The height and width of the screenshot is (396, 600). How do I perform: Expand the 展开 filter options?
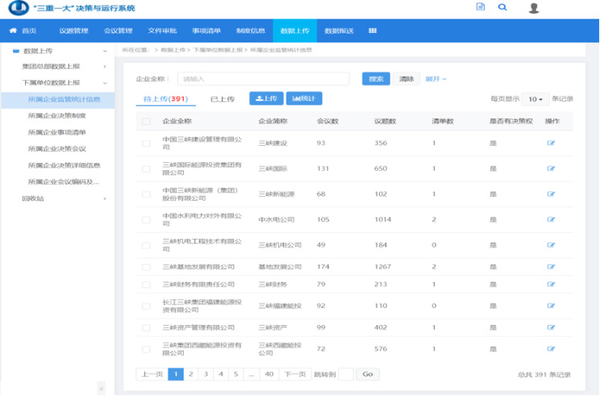pos(435,79)
